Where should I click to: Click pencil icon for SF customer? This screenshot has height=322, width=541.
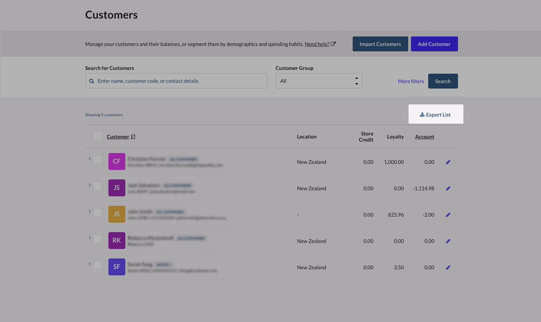tap(448, 268)
